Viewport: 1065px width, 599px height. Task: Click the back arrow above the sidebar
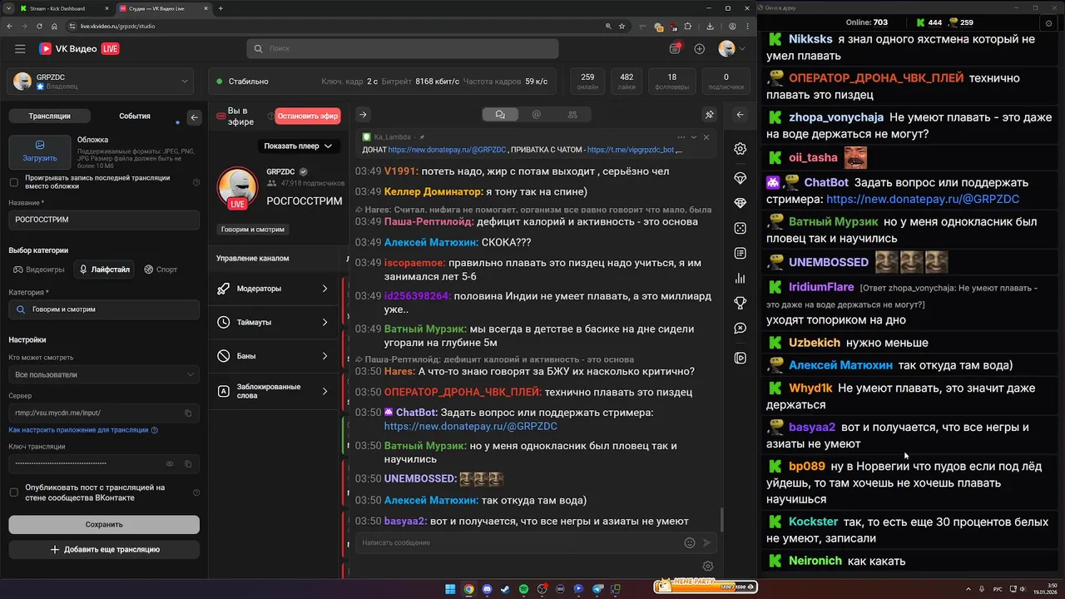coord(740,115)
